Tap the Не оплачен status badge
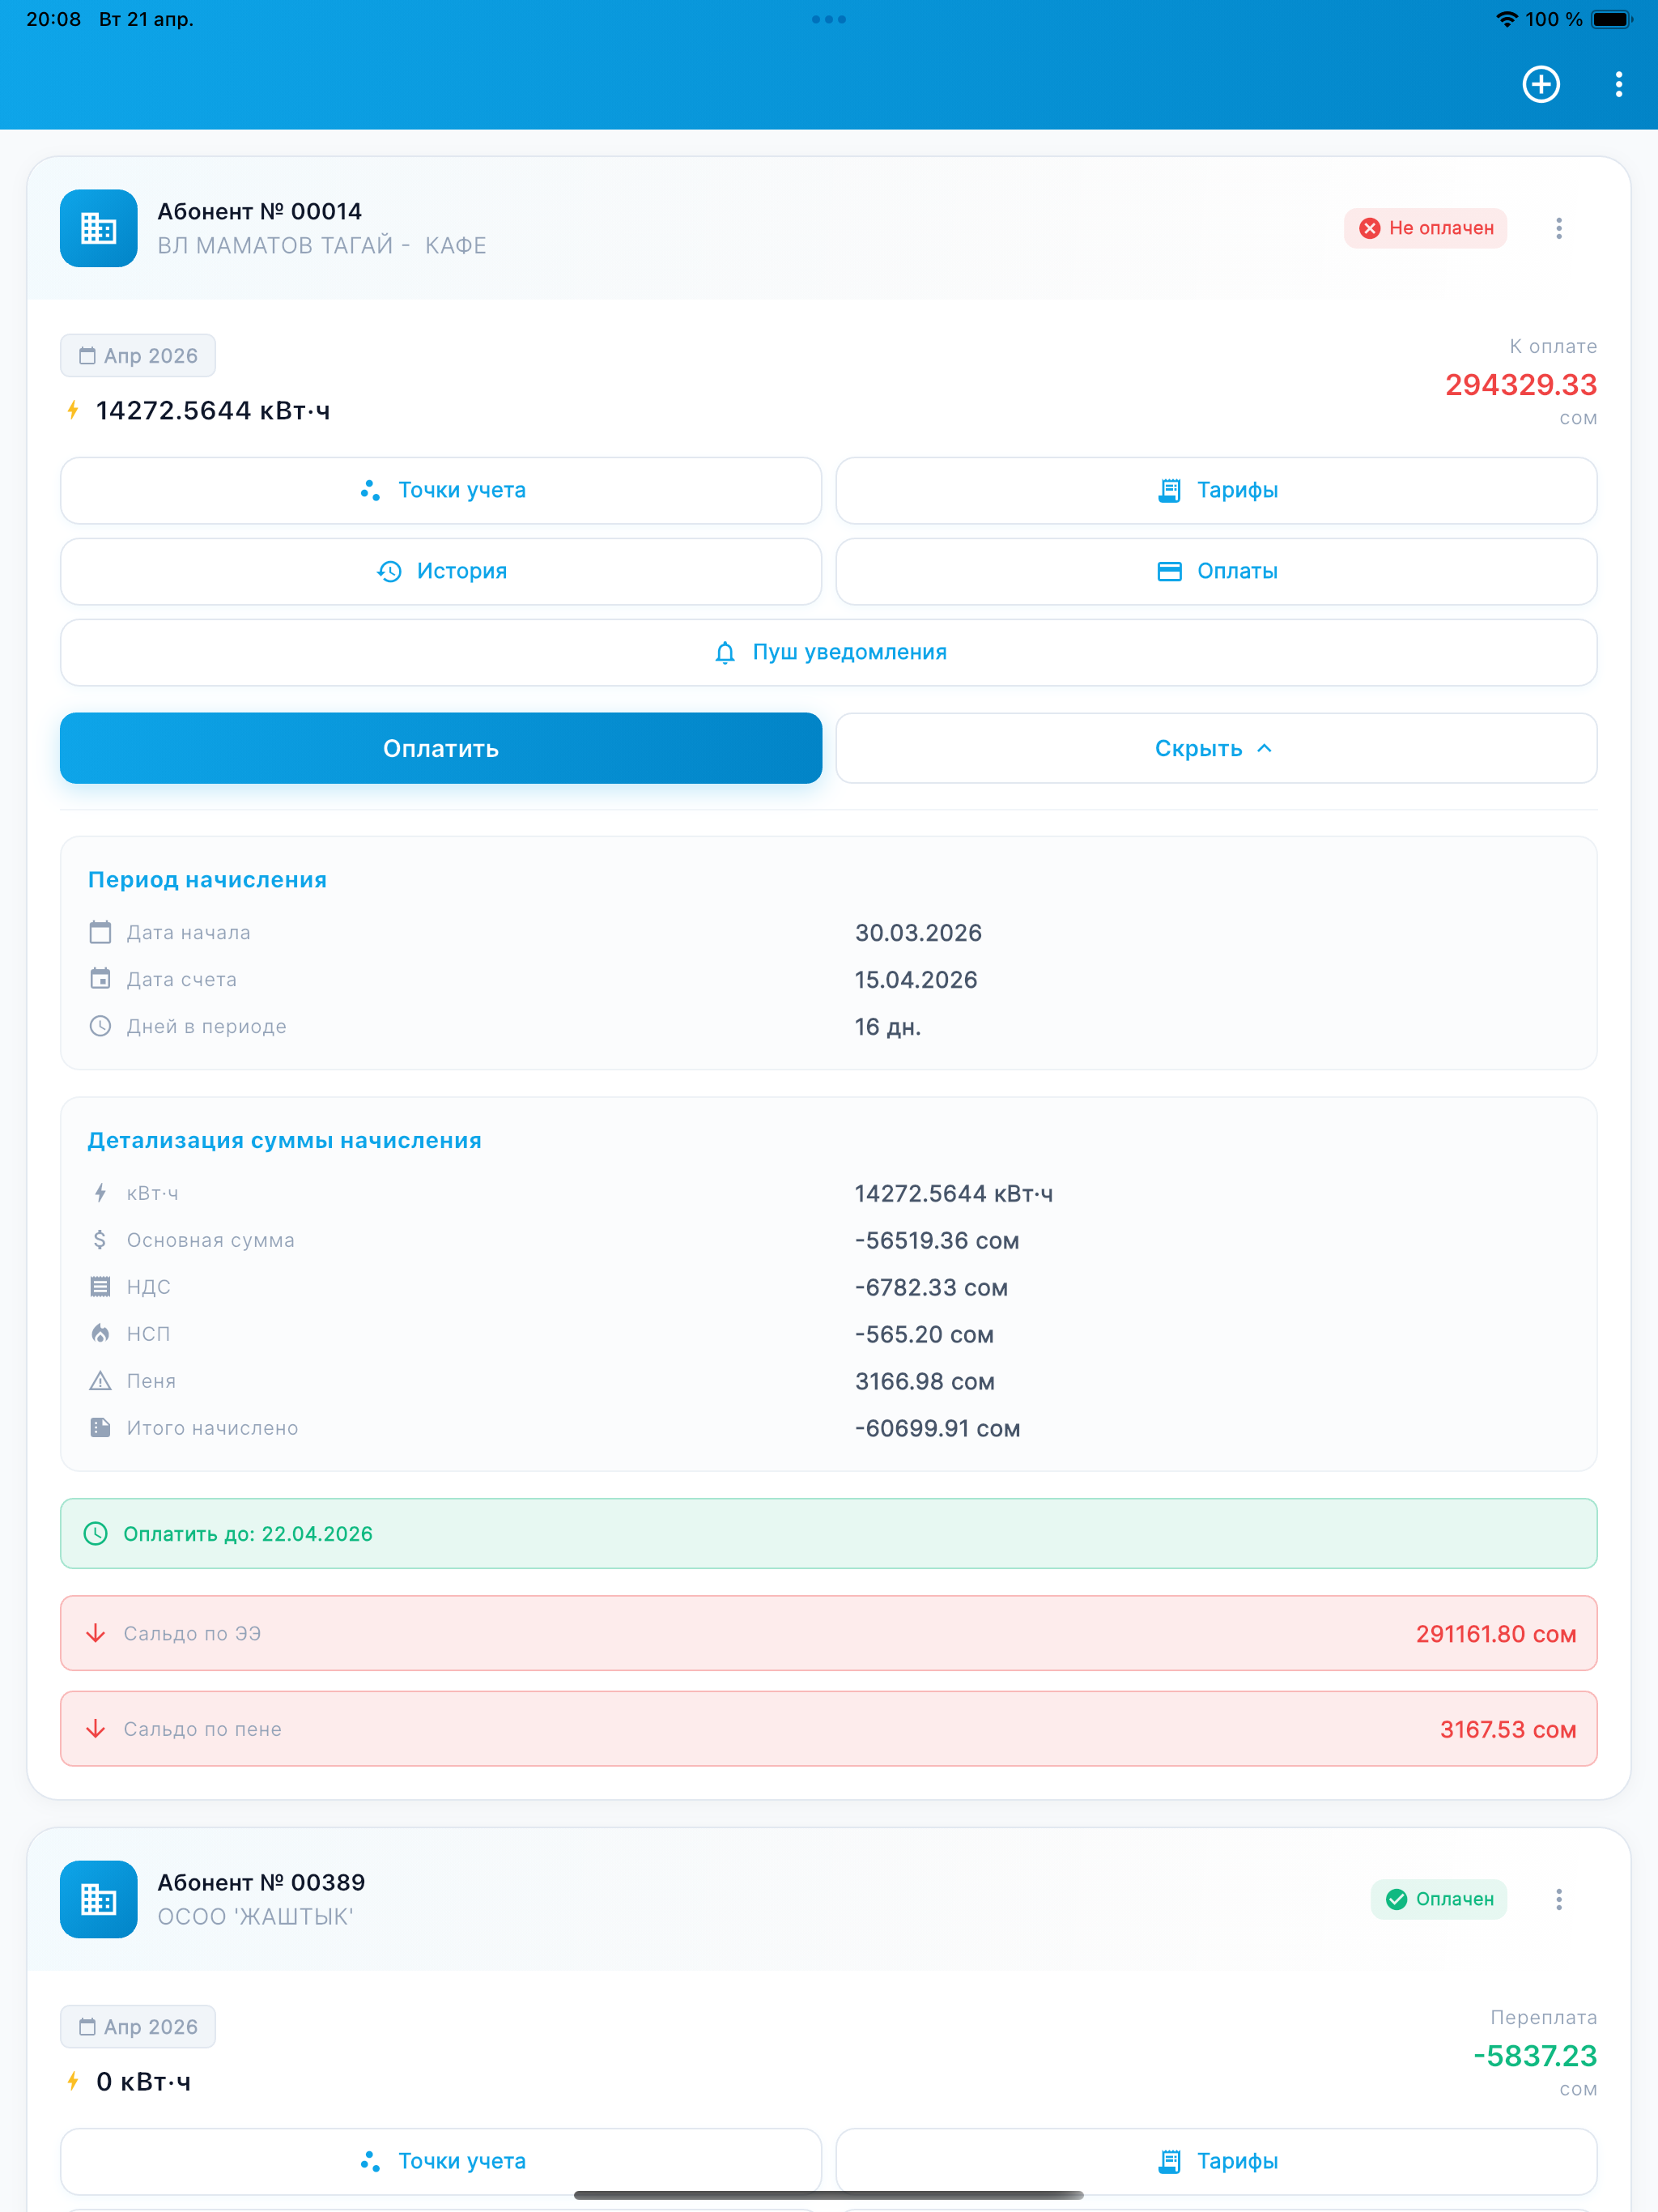This screenshot has height=2212, width=1658. (1425, 228)
